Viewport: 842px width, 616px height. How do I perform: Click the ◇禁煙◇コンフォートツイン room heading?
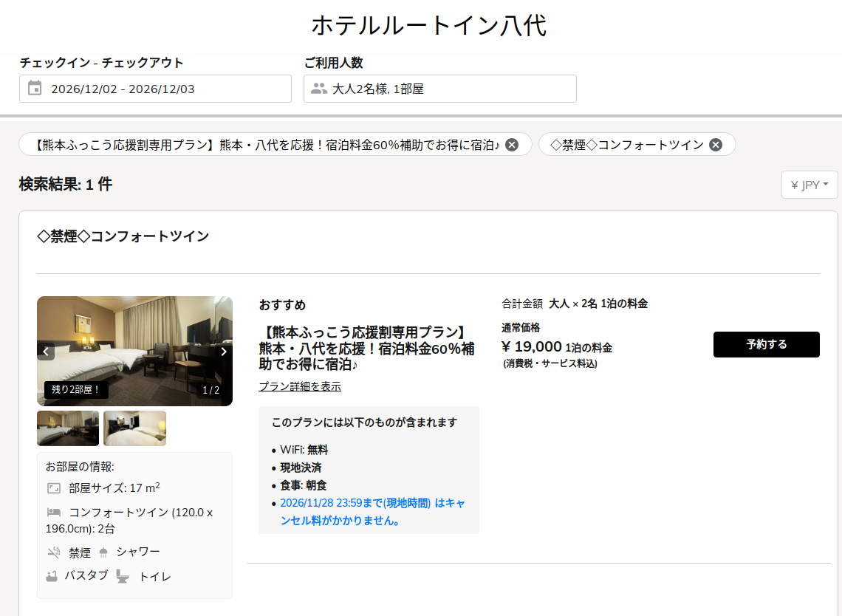point(123,236)
